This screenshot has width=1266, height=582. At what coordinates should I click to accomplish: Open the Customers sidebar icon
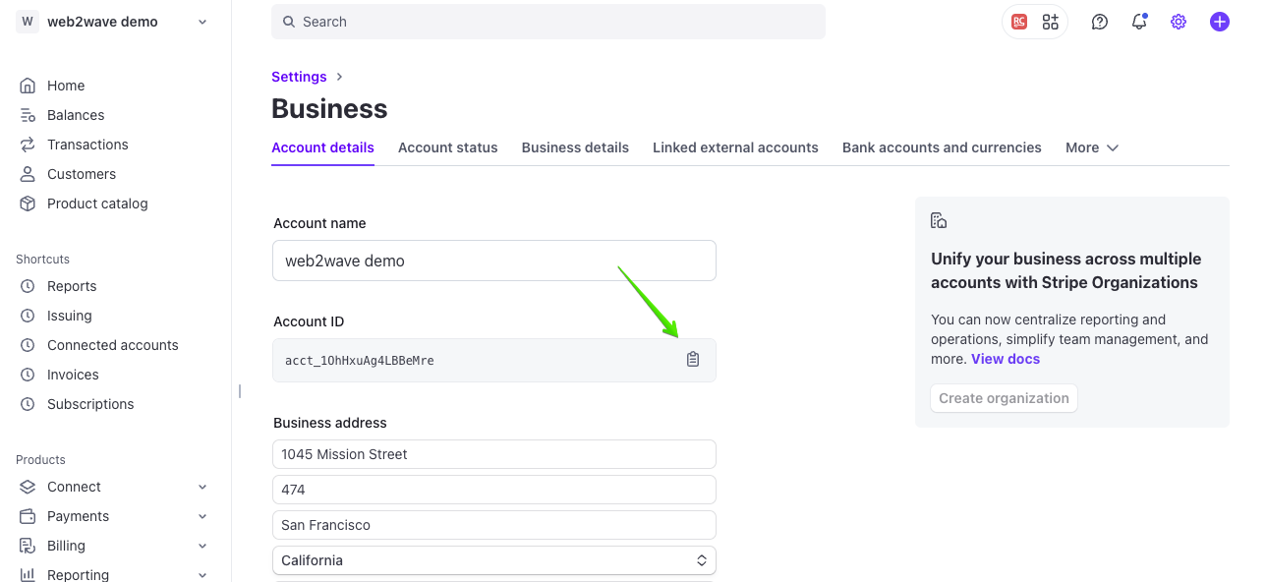[28, 174]
